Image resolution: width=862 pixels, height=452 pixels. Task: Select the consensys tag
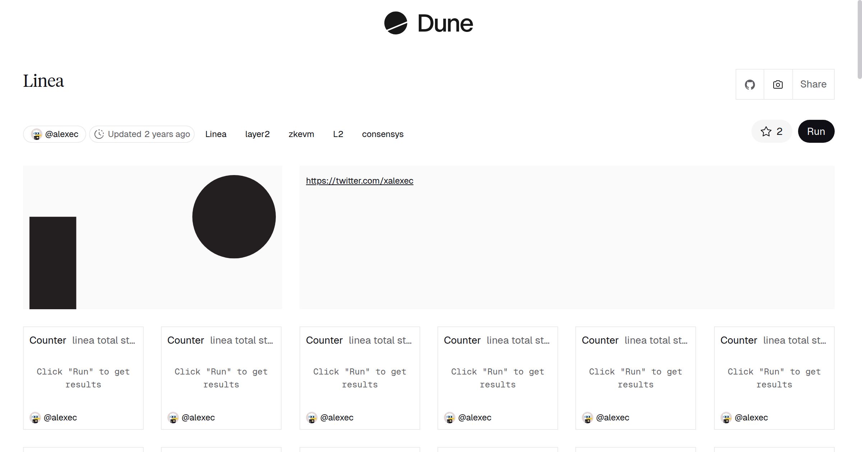coord(383,134)
